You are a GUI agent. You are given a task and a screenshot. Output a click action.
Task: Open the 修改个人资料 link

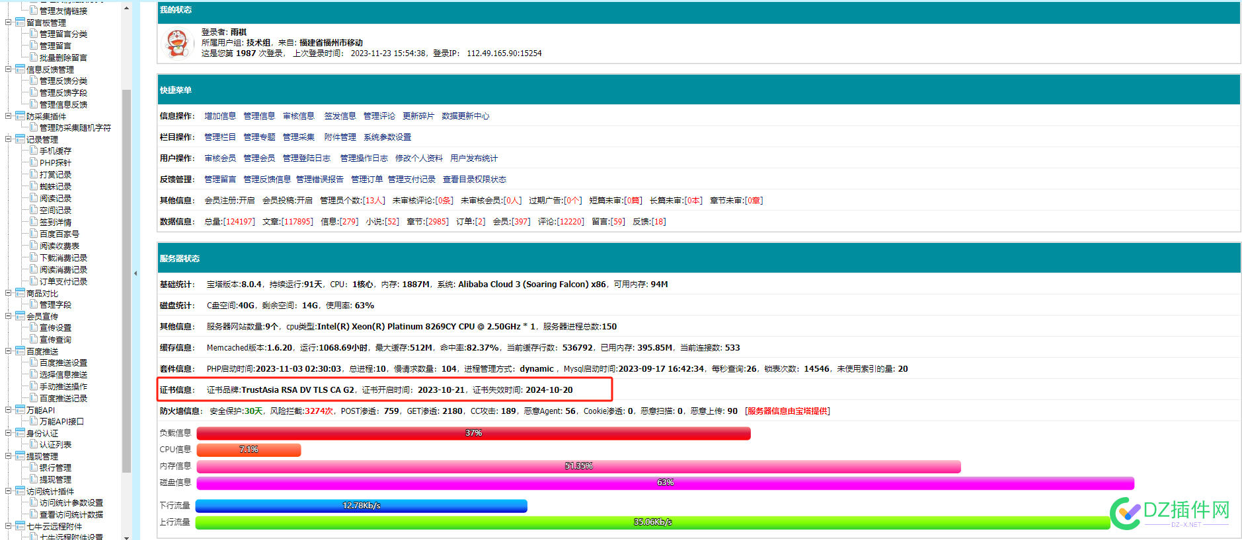(419, 158)
